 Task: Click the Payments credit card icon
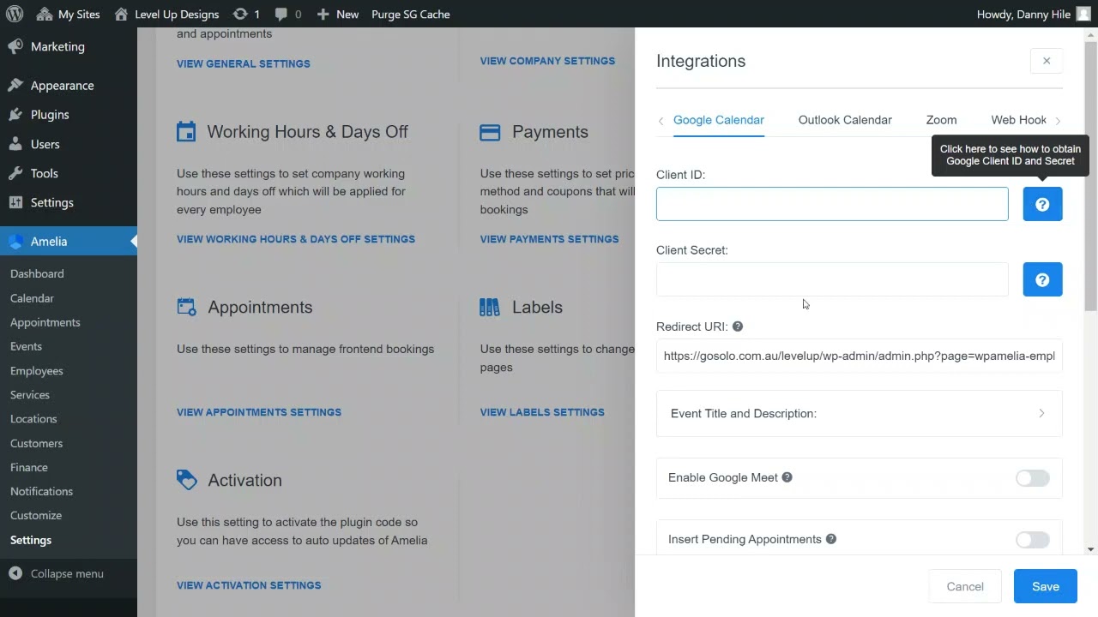(490, 132)
